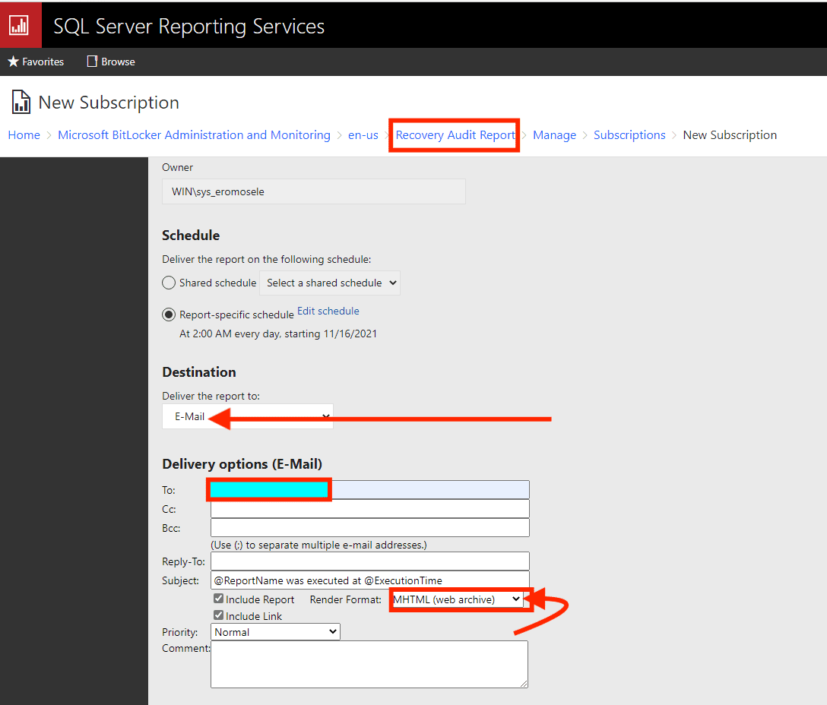Open the Recovery Audit Report breadcrumb link
827x705 pixels.
[x=455, y=135]
